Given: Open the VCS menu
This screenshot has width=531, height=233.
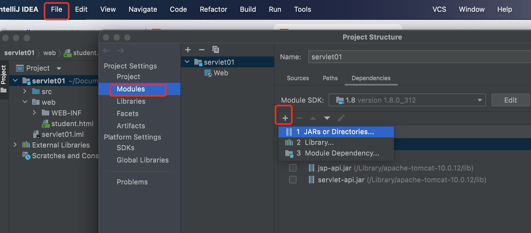Looking at the screenshot, I should [439, 9].
